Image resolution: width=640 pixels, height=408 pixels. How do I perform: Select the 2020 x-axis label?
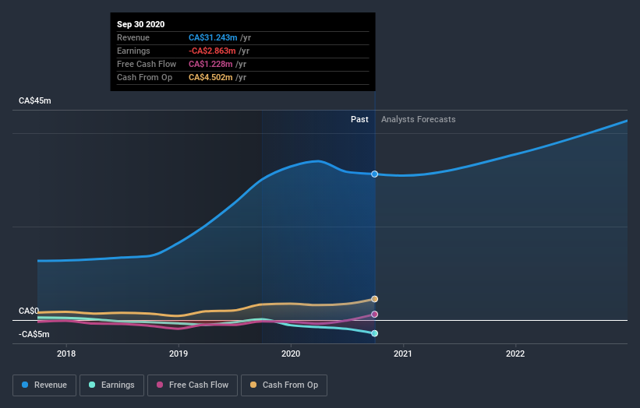click(x=291, y=353)
